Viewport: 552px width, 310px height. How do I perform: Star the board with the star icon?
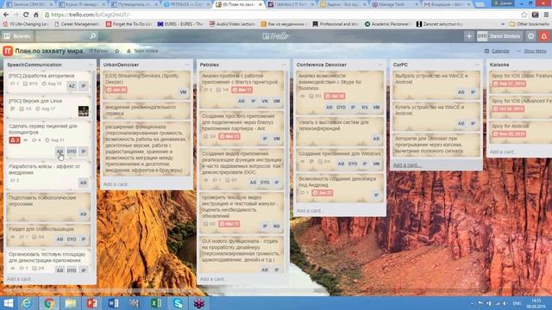pyautogui.click(x=117, y=51)
